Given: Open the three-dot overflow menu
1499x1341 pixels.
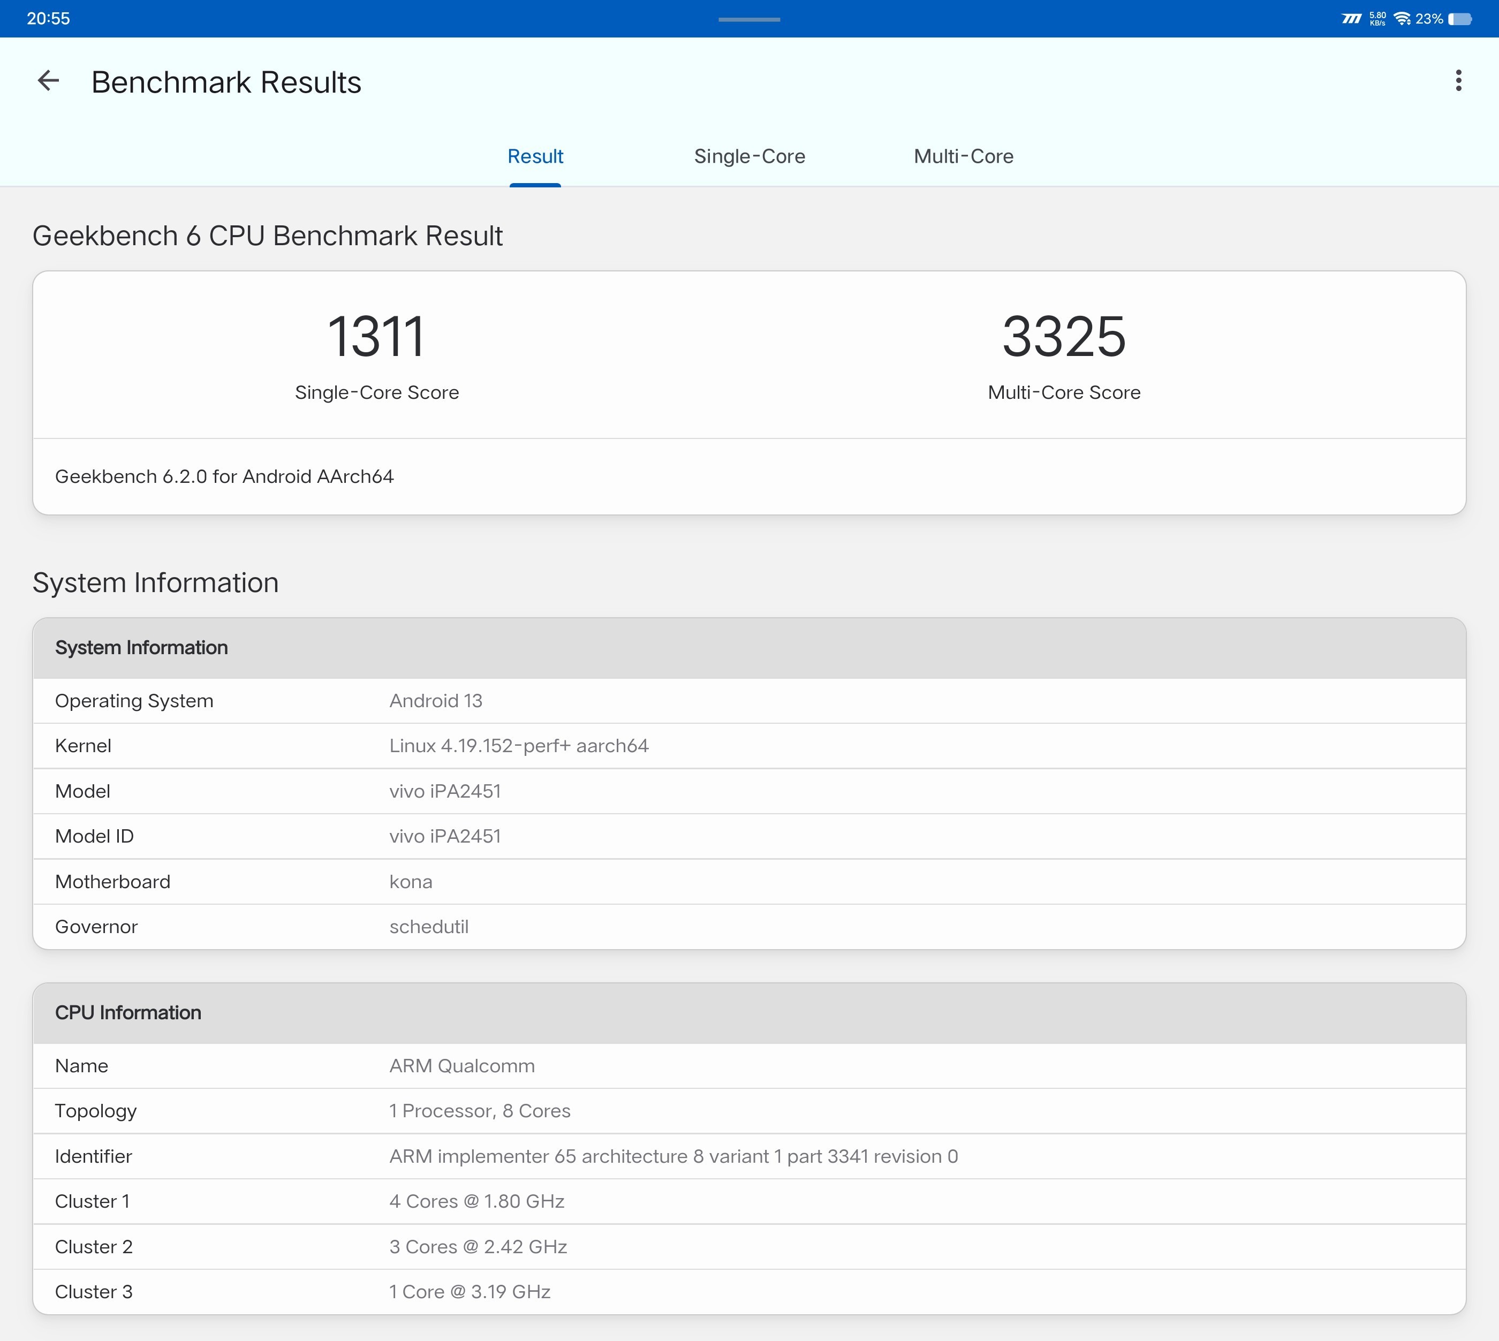Looking at the screenshot, I should click(x=1458, y=81).
